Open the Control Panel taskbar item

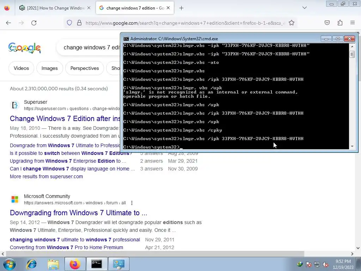click(118, 264)
